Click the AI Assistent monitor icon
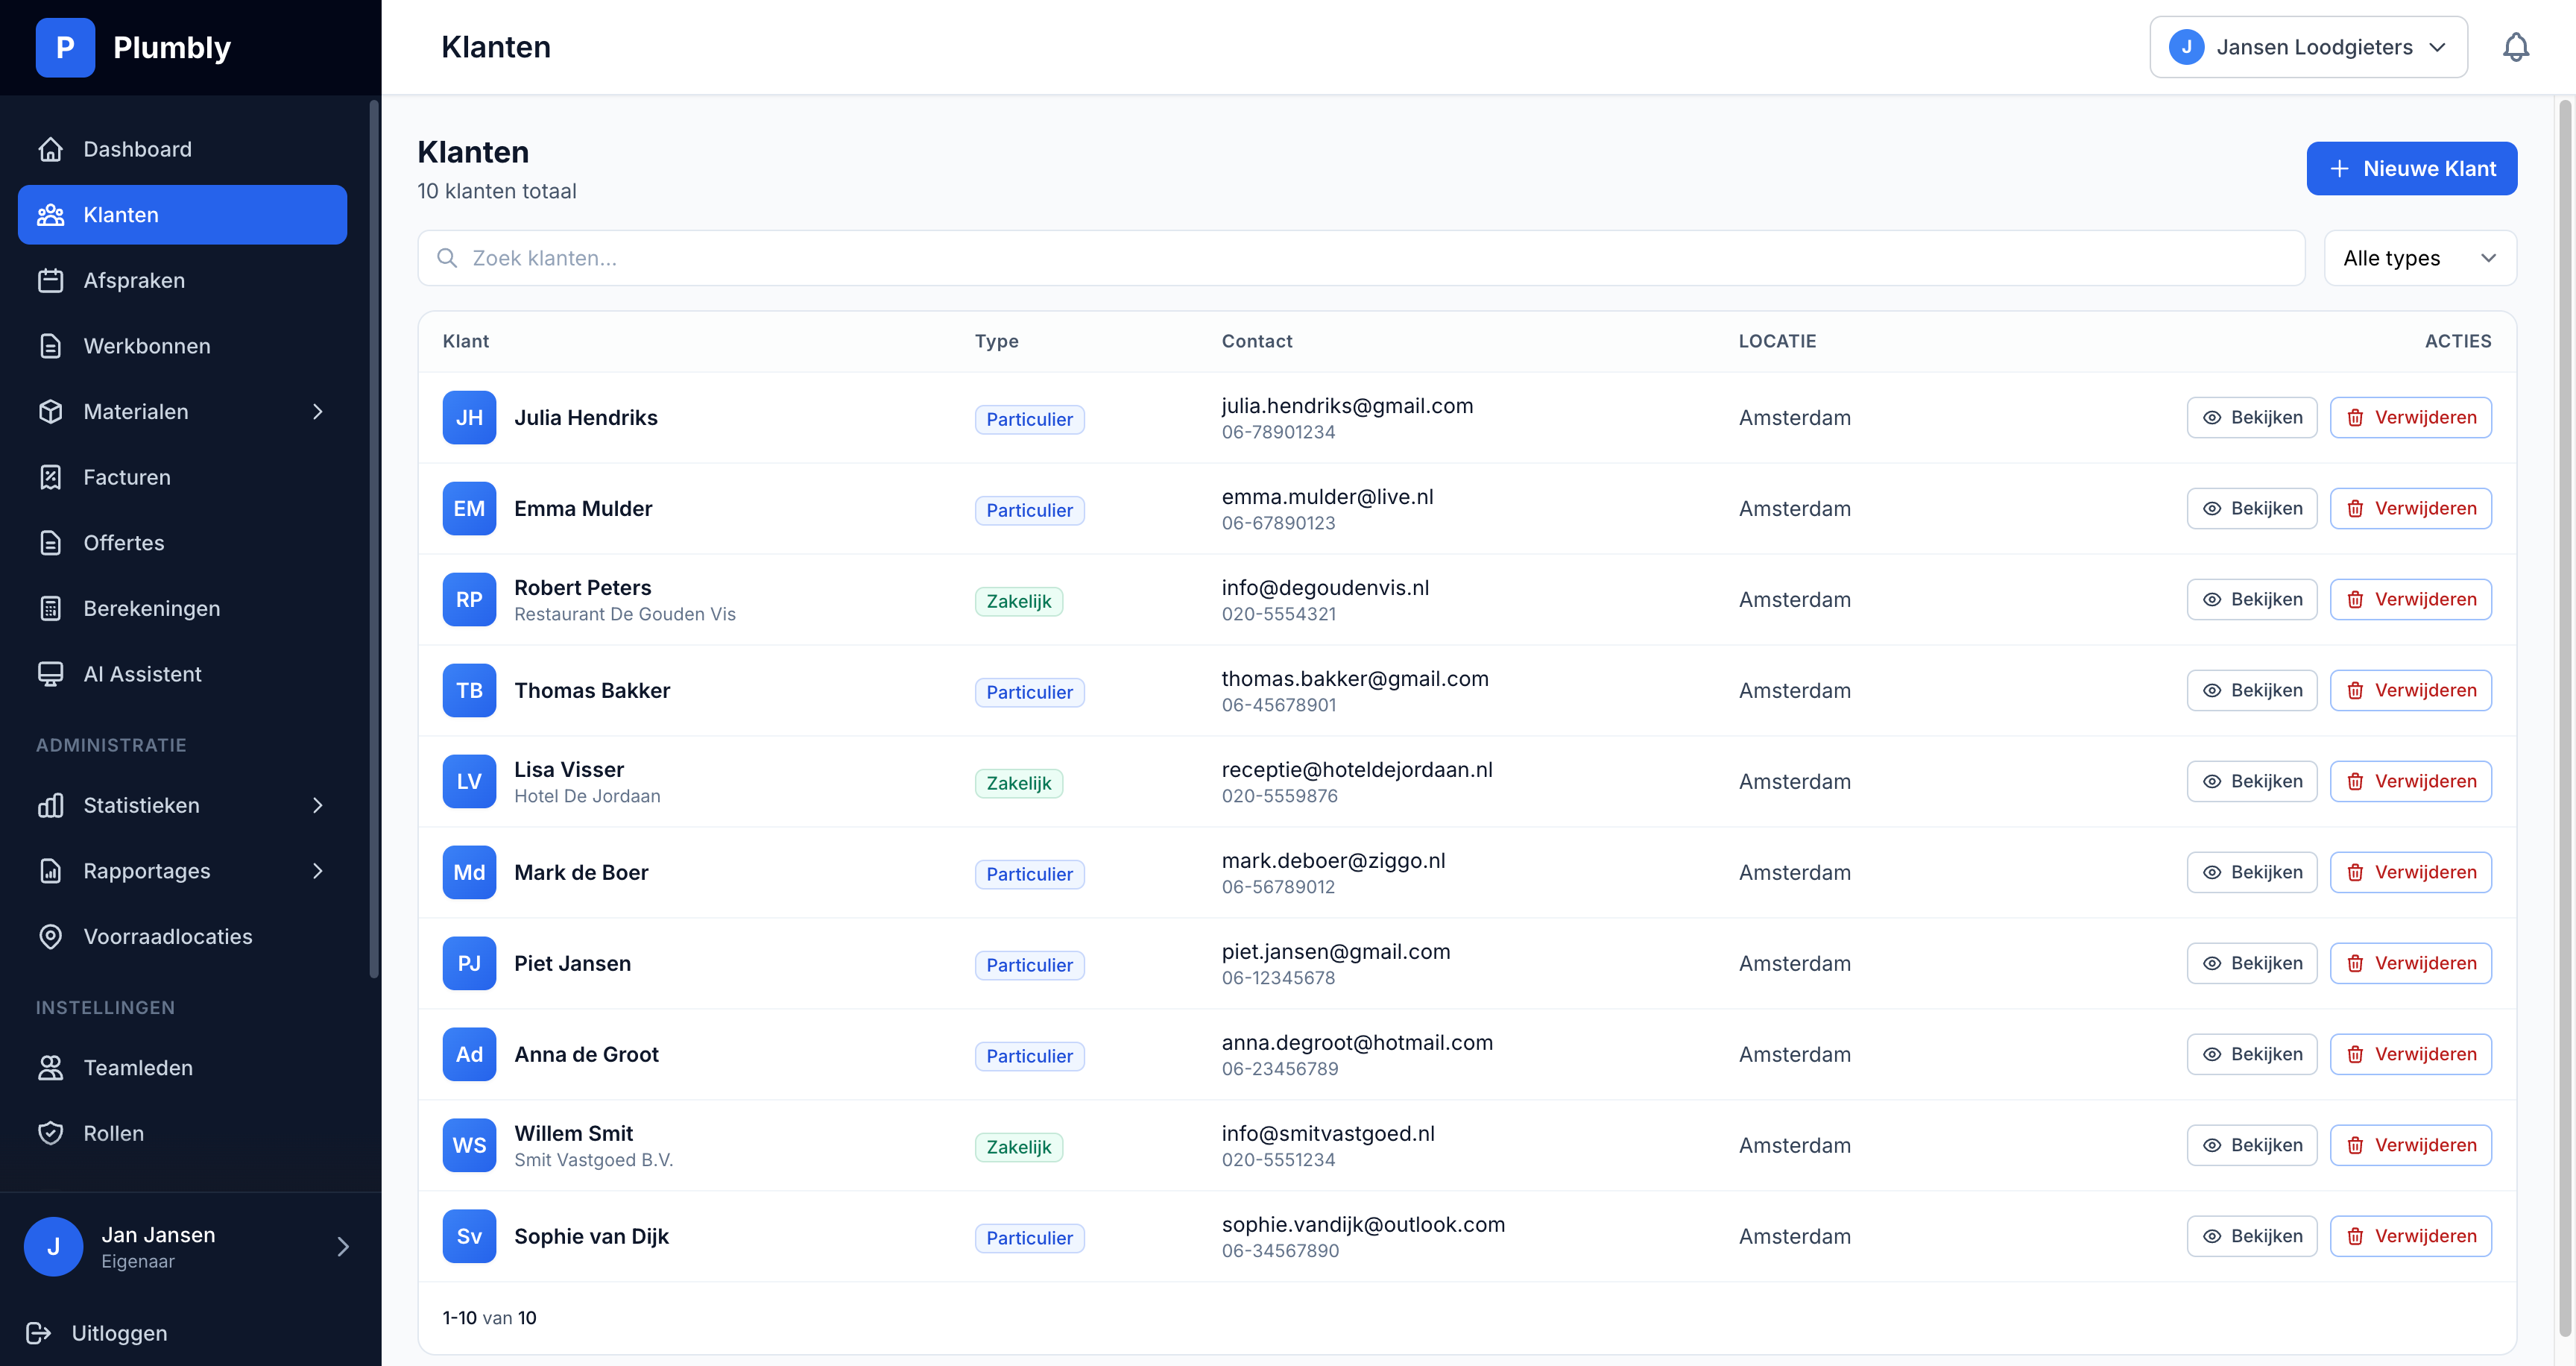2576x1366 pixels. [x=50, y=674]
